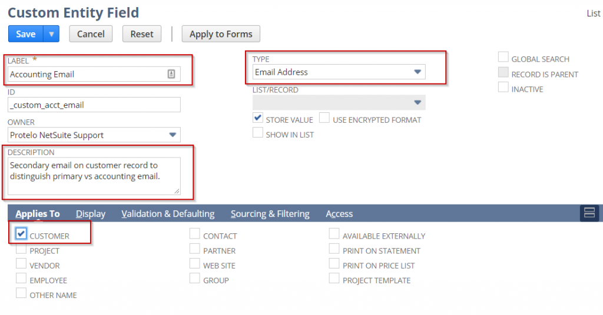Go to Sourcing & Filtering tab
Image resolution: width=603 pixels, height=315 pixels.
tap(270, 214)
